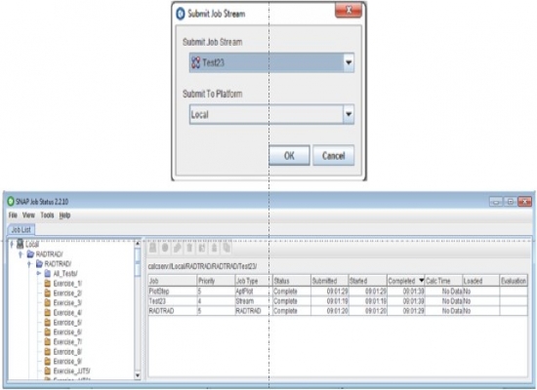Viewport: 537px width, 390px height.
Task: Collapse the top RADTRAD tree node
Action: tap(21, 254)
